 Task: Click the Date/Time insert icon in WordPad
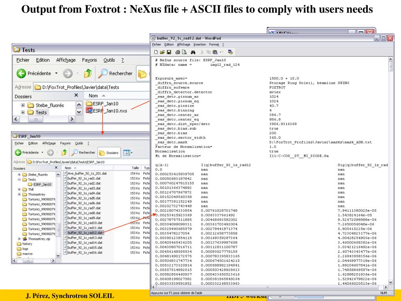[x=230, y=52]
